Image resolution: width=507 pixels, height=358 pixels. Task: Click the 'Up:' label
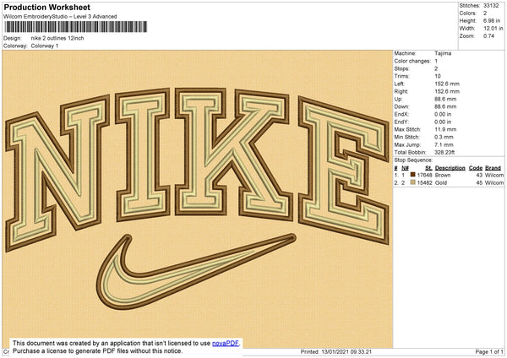[398, 99]
